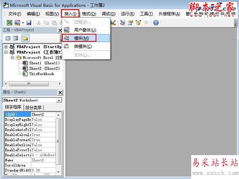Click left arrow of project tree scrollbar
Screen dimensions: 239x179
tap(6, 84)
